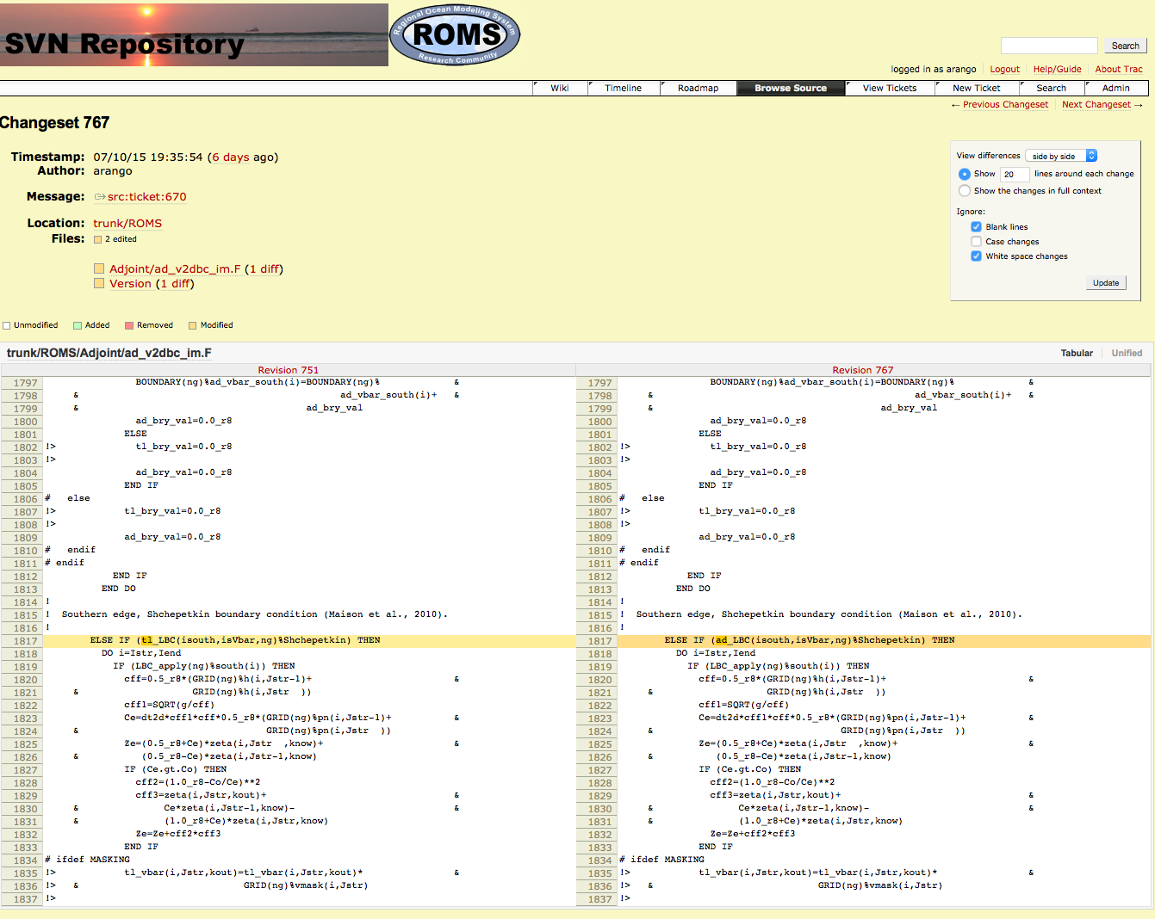Viewport: 1155px width, 919px height.
Task: Open the src:ticket:670 message link
Action: pos(146,197)
